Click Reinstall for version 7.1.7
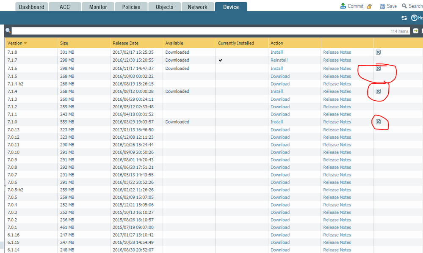The height and width of the screenshot is (253, 423). pyautogui.click(x=279, y=60)
